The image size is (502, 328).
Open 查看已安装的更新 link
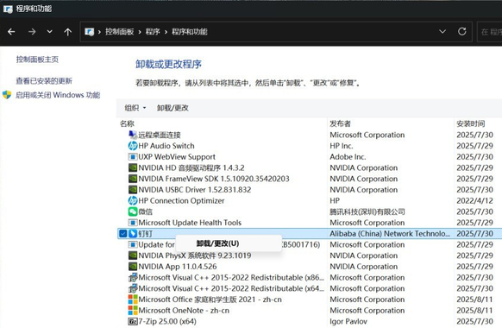point(44,81)
